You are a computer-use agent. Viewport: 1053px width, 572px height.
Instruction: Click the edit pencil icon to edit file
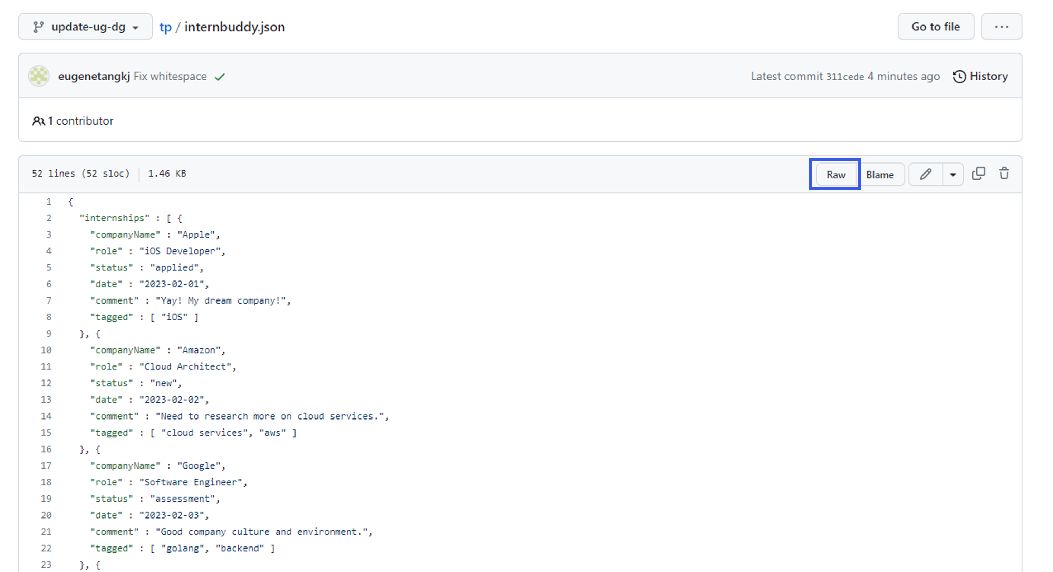click(926, 174)
